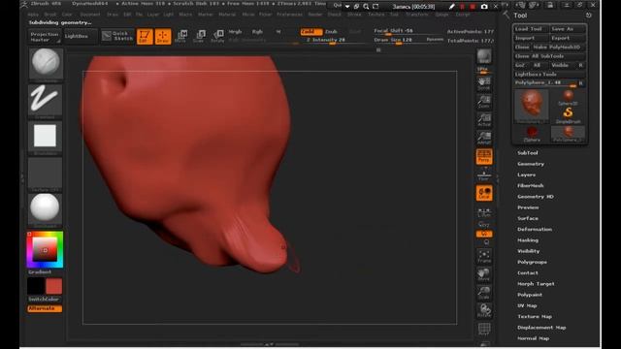Click Export in Tool panel
The height and width of the screenshot is (349, 621).
point(568,39)
